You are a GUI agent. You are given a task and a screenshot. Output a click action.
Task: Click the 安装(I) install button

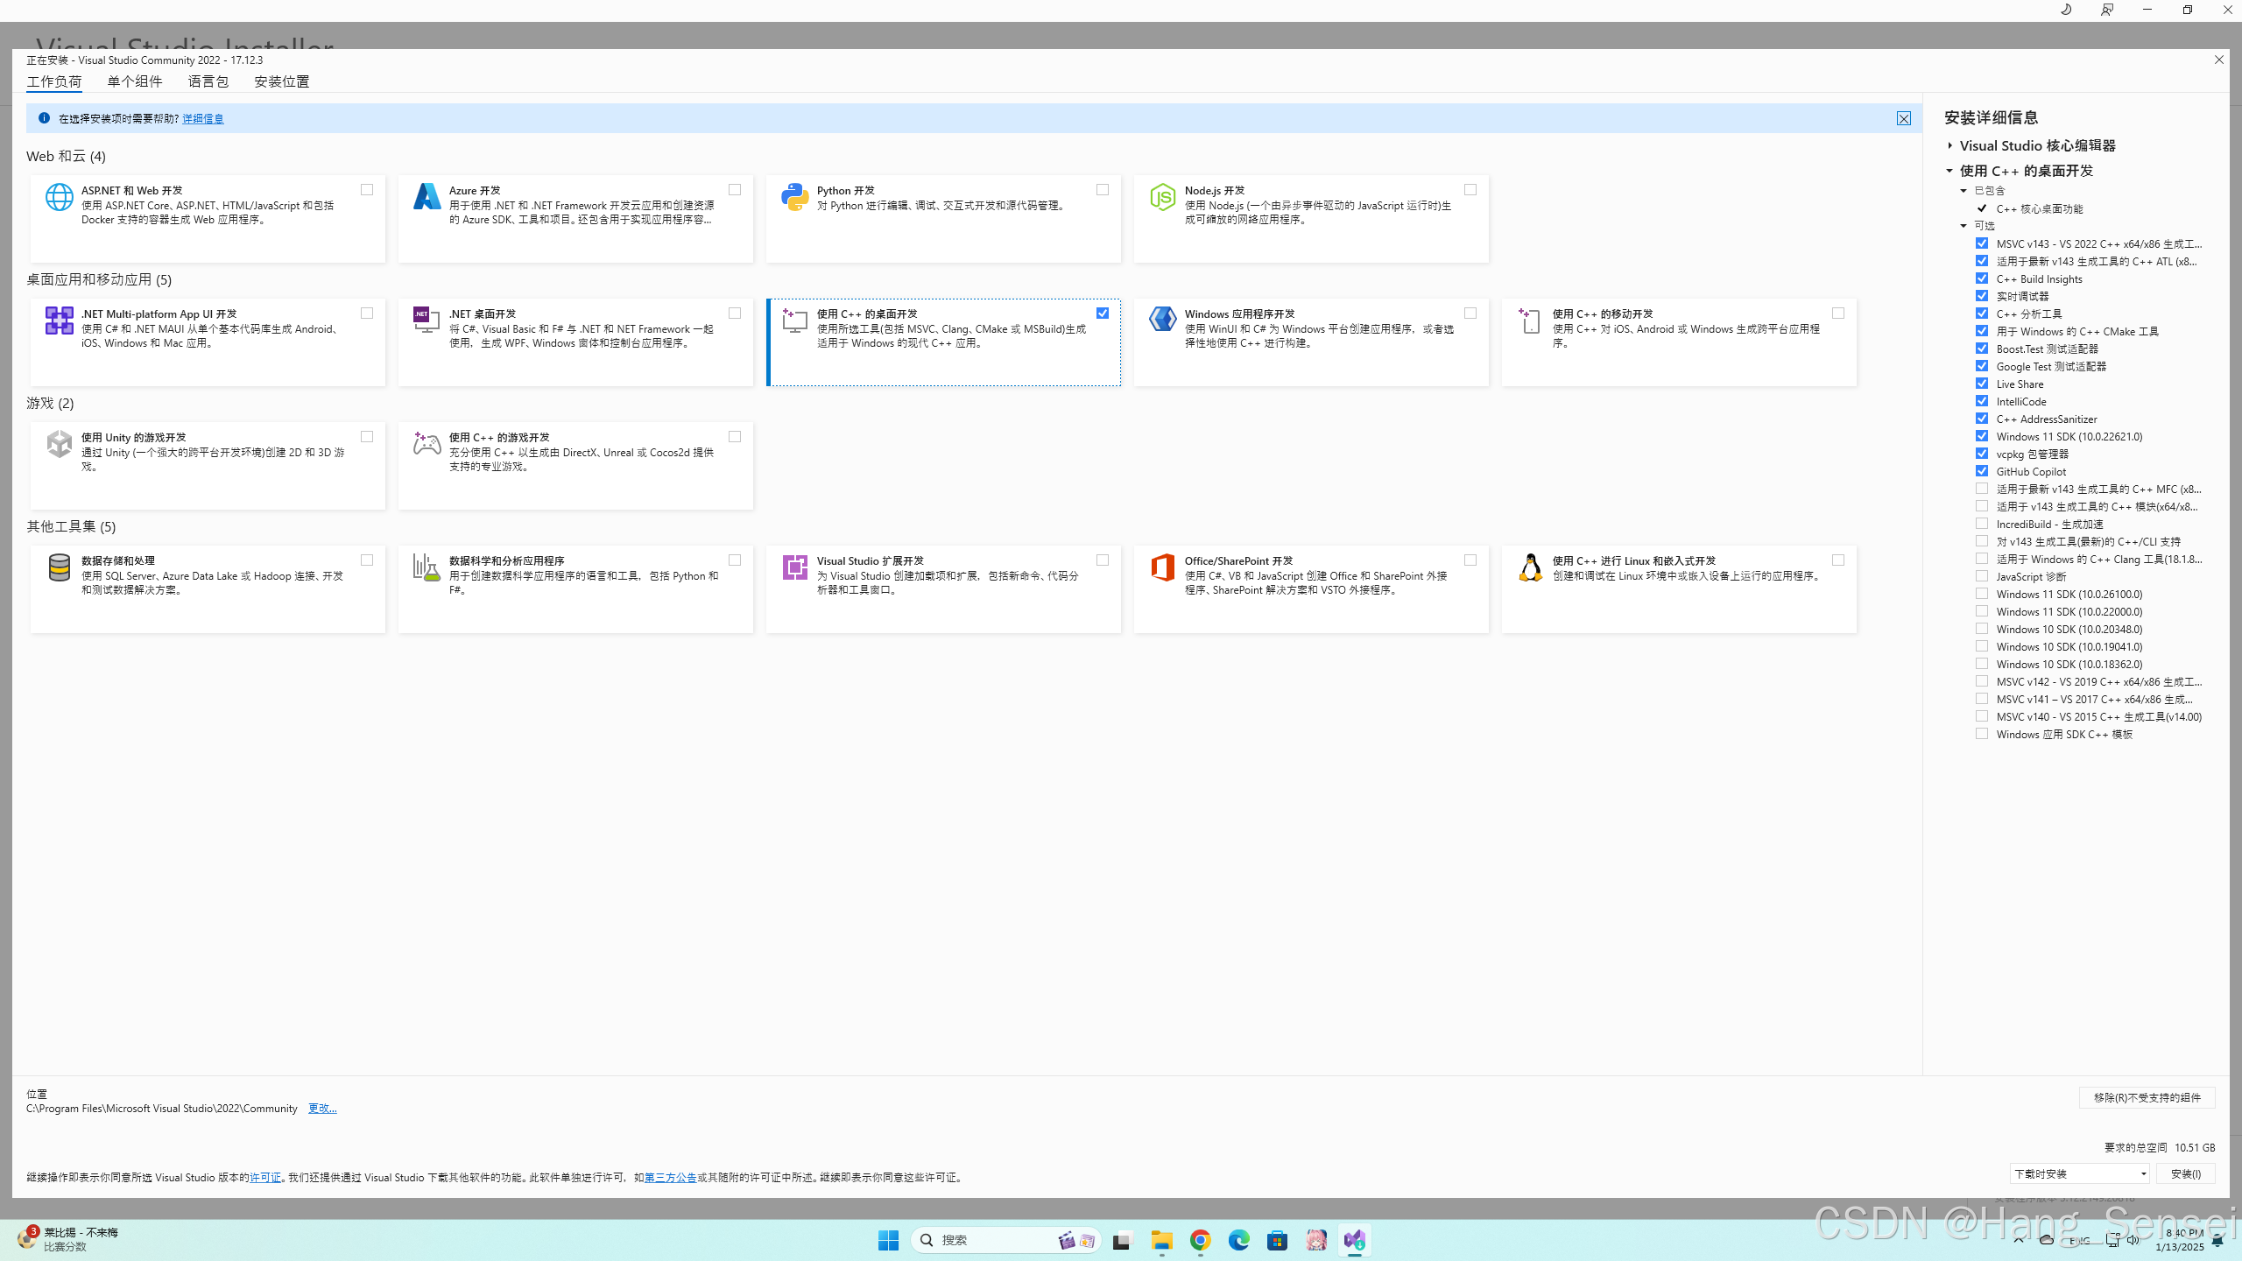[2185, 1173]
